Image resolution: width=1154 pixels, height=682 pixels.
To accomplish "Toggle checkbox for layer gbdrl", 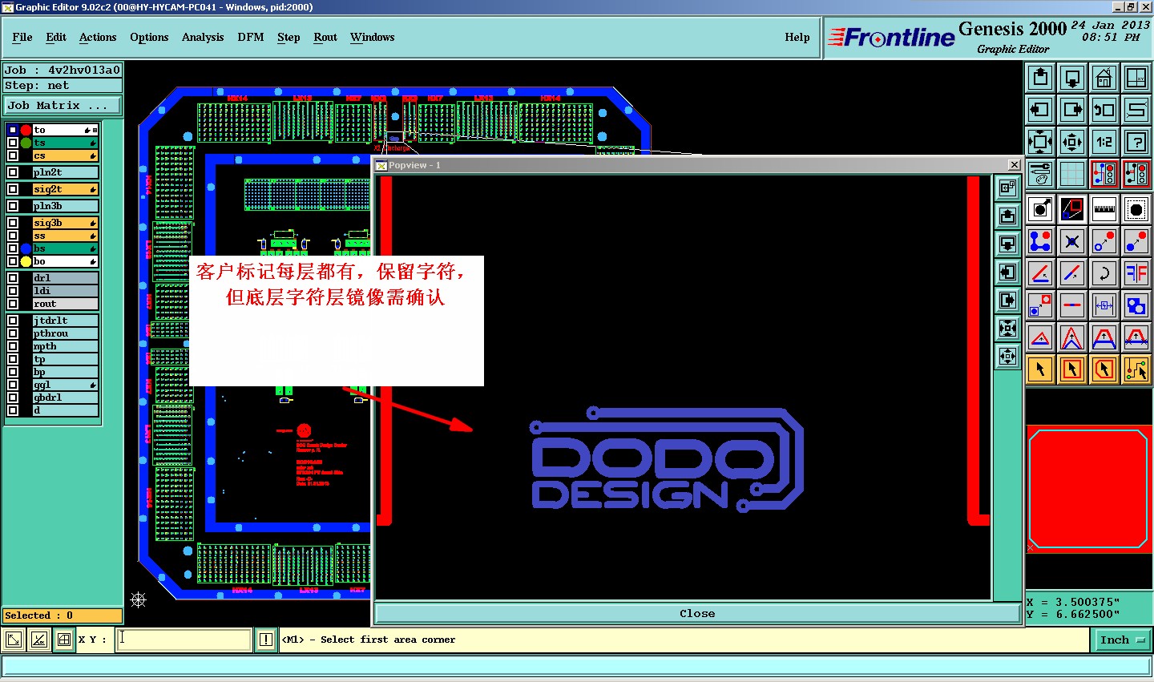I will point(13,397).
